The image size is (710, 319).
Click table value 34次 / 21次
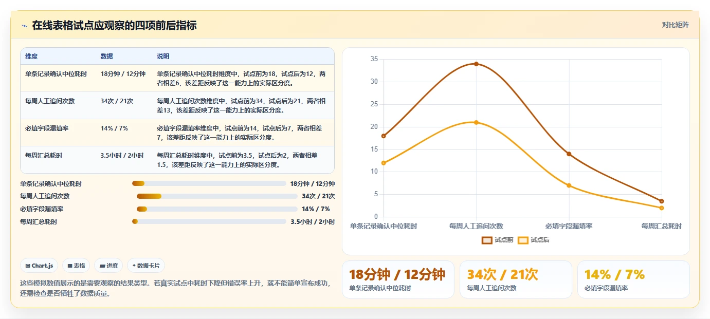coord(117,101)
